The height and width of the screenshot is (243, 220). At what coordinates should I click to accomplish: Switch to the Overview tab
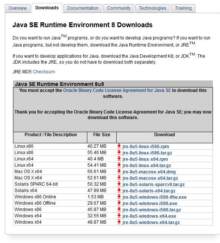pyautogui.click(x=17, y=8)
